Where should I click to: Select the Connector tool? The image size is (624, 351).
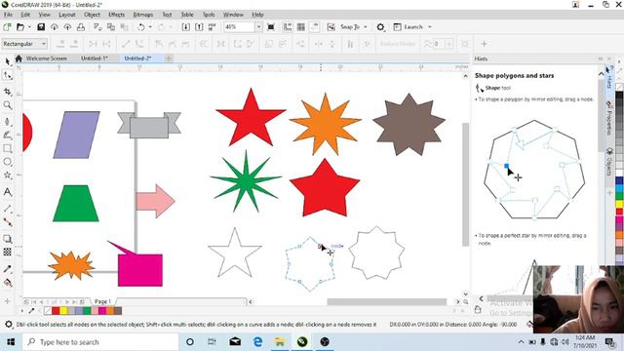[x=8, y=222]
